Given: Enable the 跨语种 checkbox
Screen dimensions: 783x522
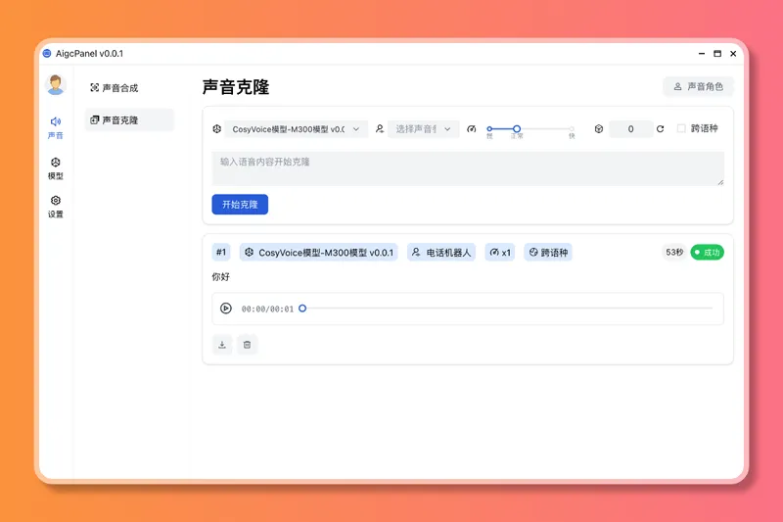Looking at the screenshot, I should (682, 128).
